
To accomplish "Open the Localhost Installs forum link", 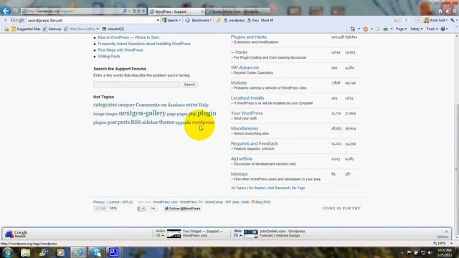I will point(247,98).
